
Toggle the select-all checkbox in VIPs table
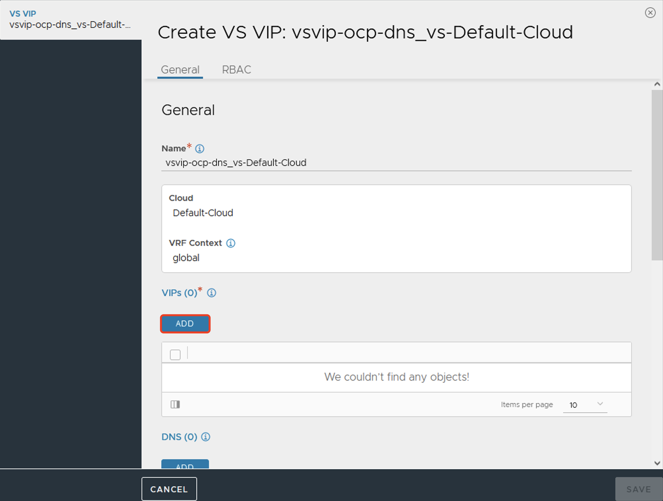pos(175,355)
